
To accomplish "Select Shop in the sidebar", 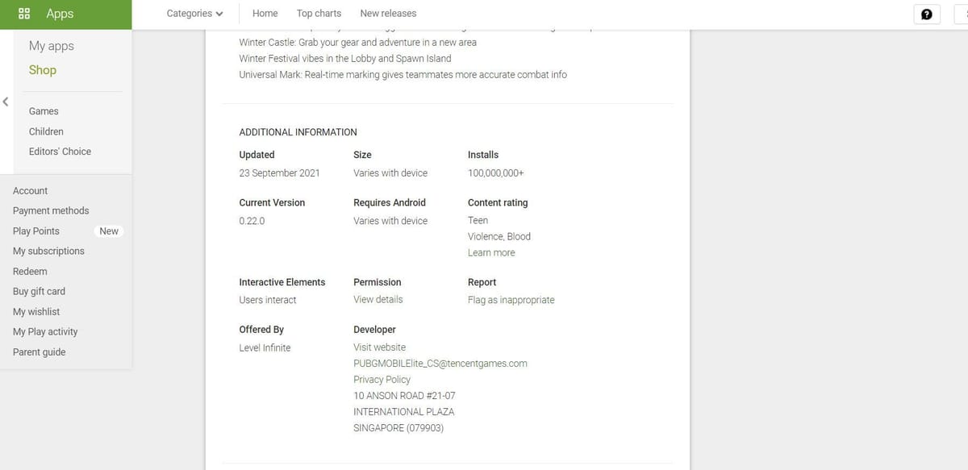I will tap(43, 70).
